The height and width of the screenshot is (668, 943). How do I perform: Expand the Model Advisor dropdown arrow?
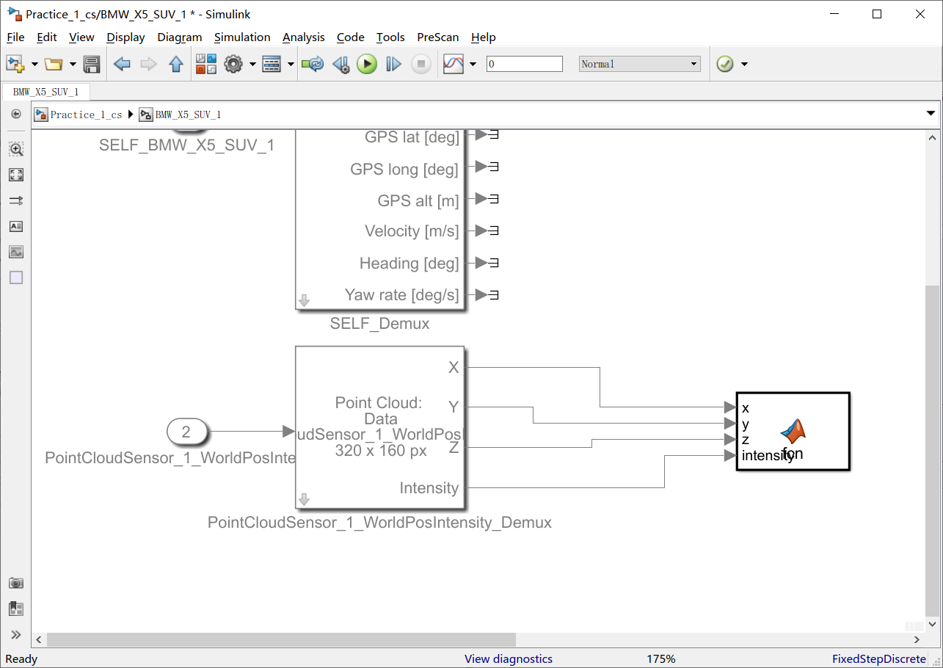pyautogui.click(x=744, y=65)
